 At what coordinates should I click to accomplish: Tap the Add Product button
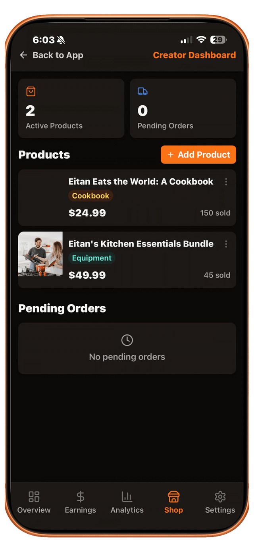coord(198,154)
